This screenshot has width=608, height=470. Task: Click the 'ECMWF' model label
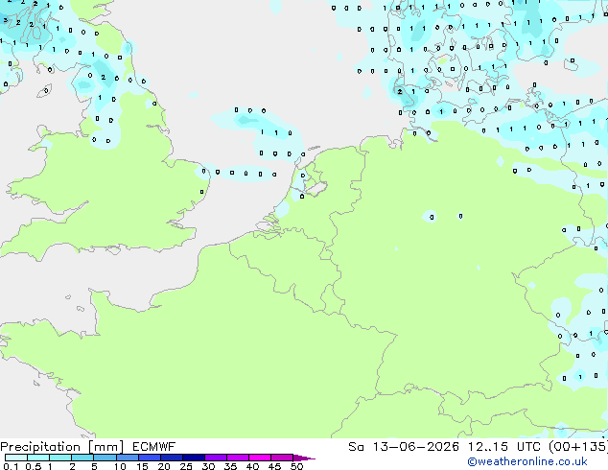[x=154, y=447]
